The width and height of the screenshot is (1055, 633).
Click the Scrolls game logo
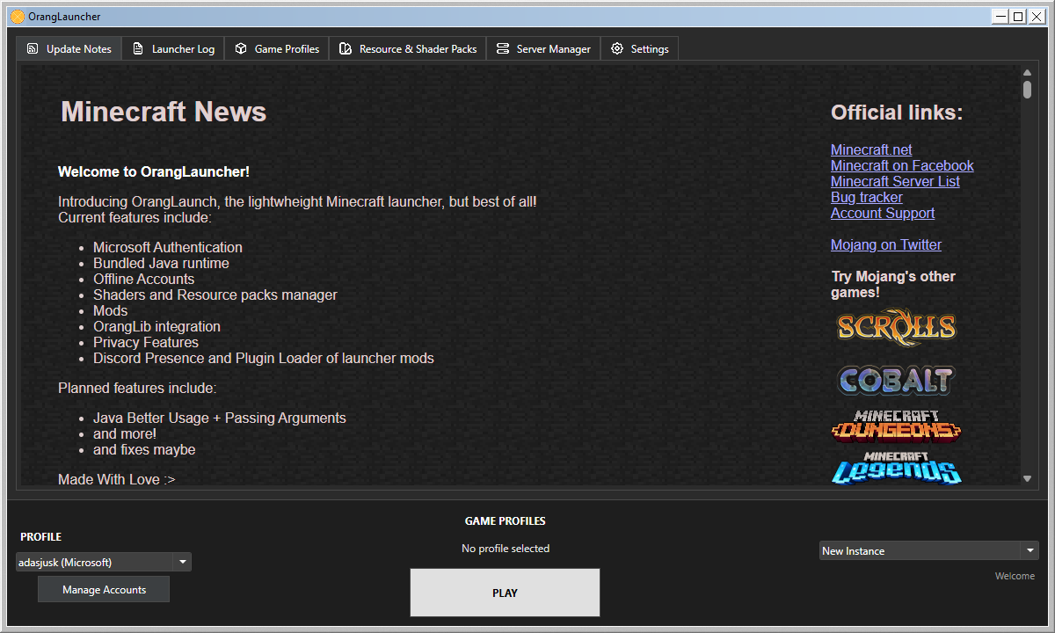point(895,327)
